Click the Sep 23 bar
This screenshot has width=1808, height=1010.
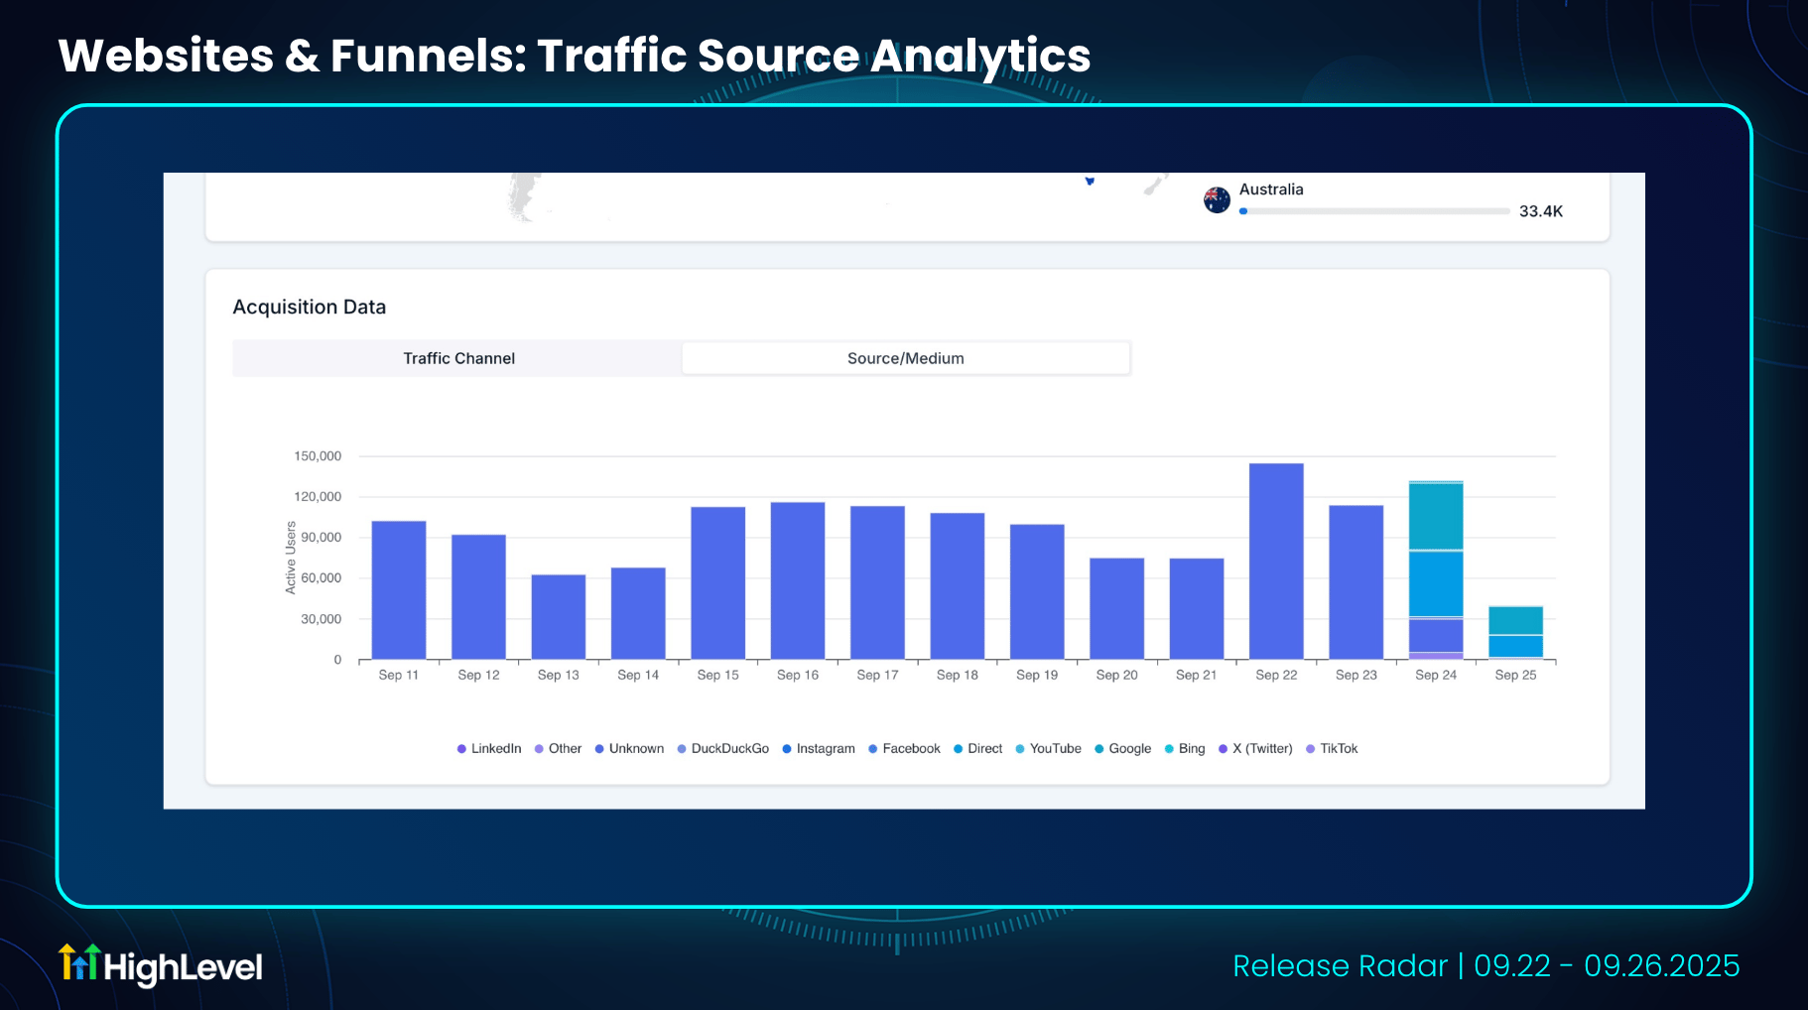[1356, 582]
